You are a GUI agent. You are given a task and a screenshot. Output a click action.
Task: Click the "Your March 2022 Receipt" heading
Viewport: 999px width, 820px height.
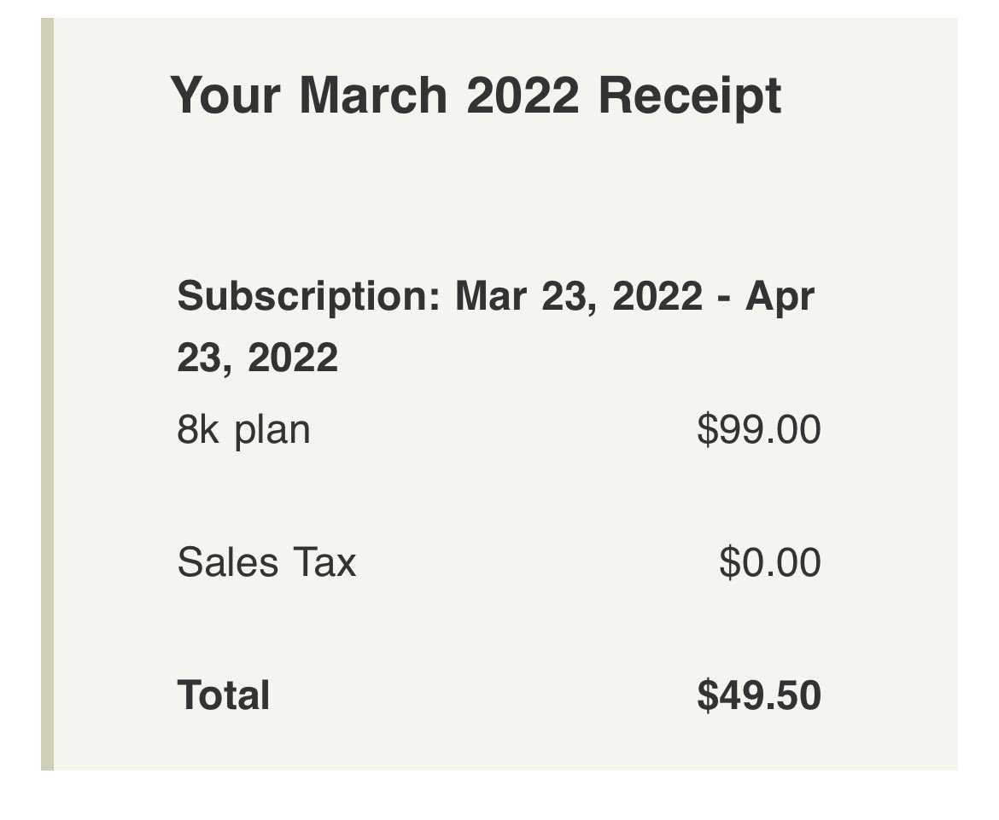tap(476, 96)
